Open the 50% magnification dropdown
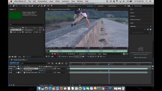This screenshot has height=91, width=162. tap(54, 56)
